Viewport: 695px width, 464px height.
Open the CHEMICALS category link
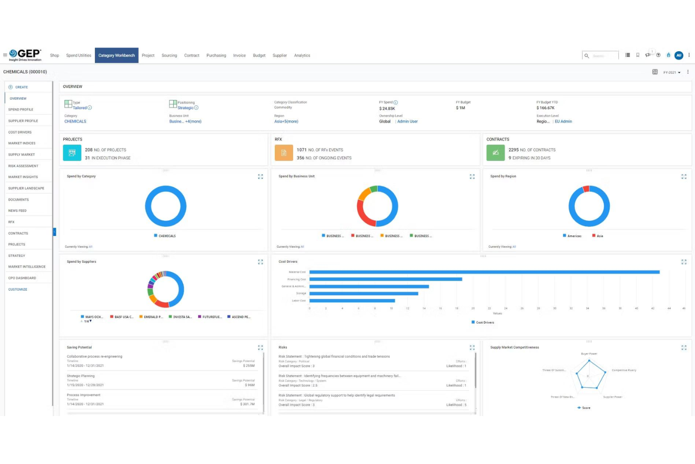[75, 121]
